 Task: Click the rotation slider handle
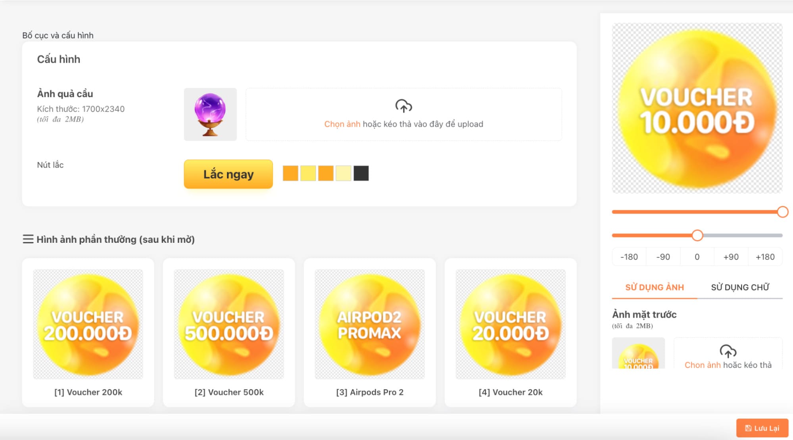(x=697, y=236)
